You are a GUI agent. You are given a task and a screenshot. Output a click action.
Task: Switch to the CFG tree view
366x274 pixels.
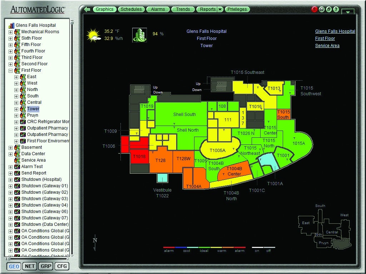click(x=62, y=266)
